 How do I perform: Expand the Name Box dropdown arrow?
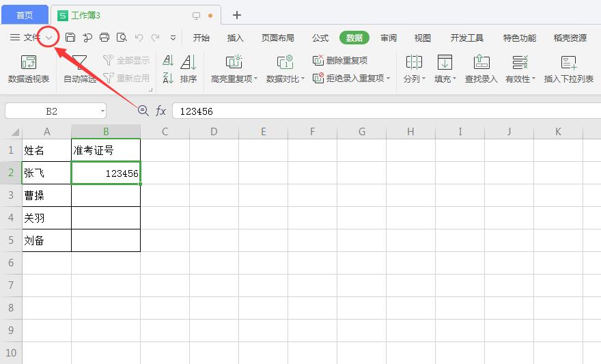tap(102, 111)
